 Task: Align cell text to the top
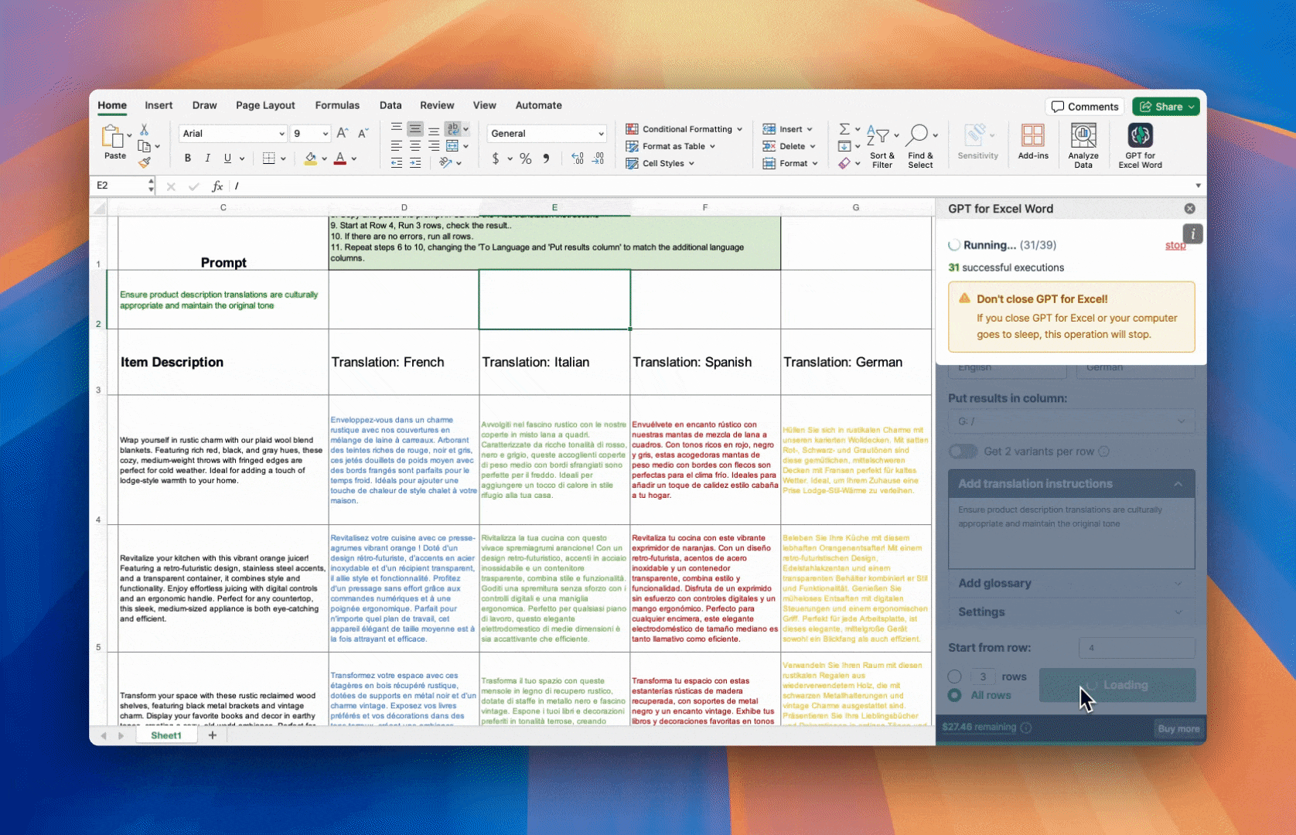pyautogui.click(x=397, y=128)
